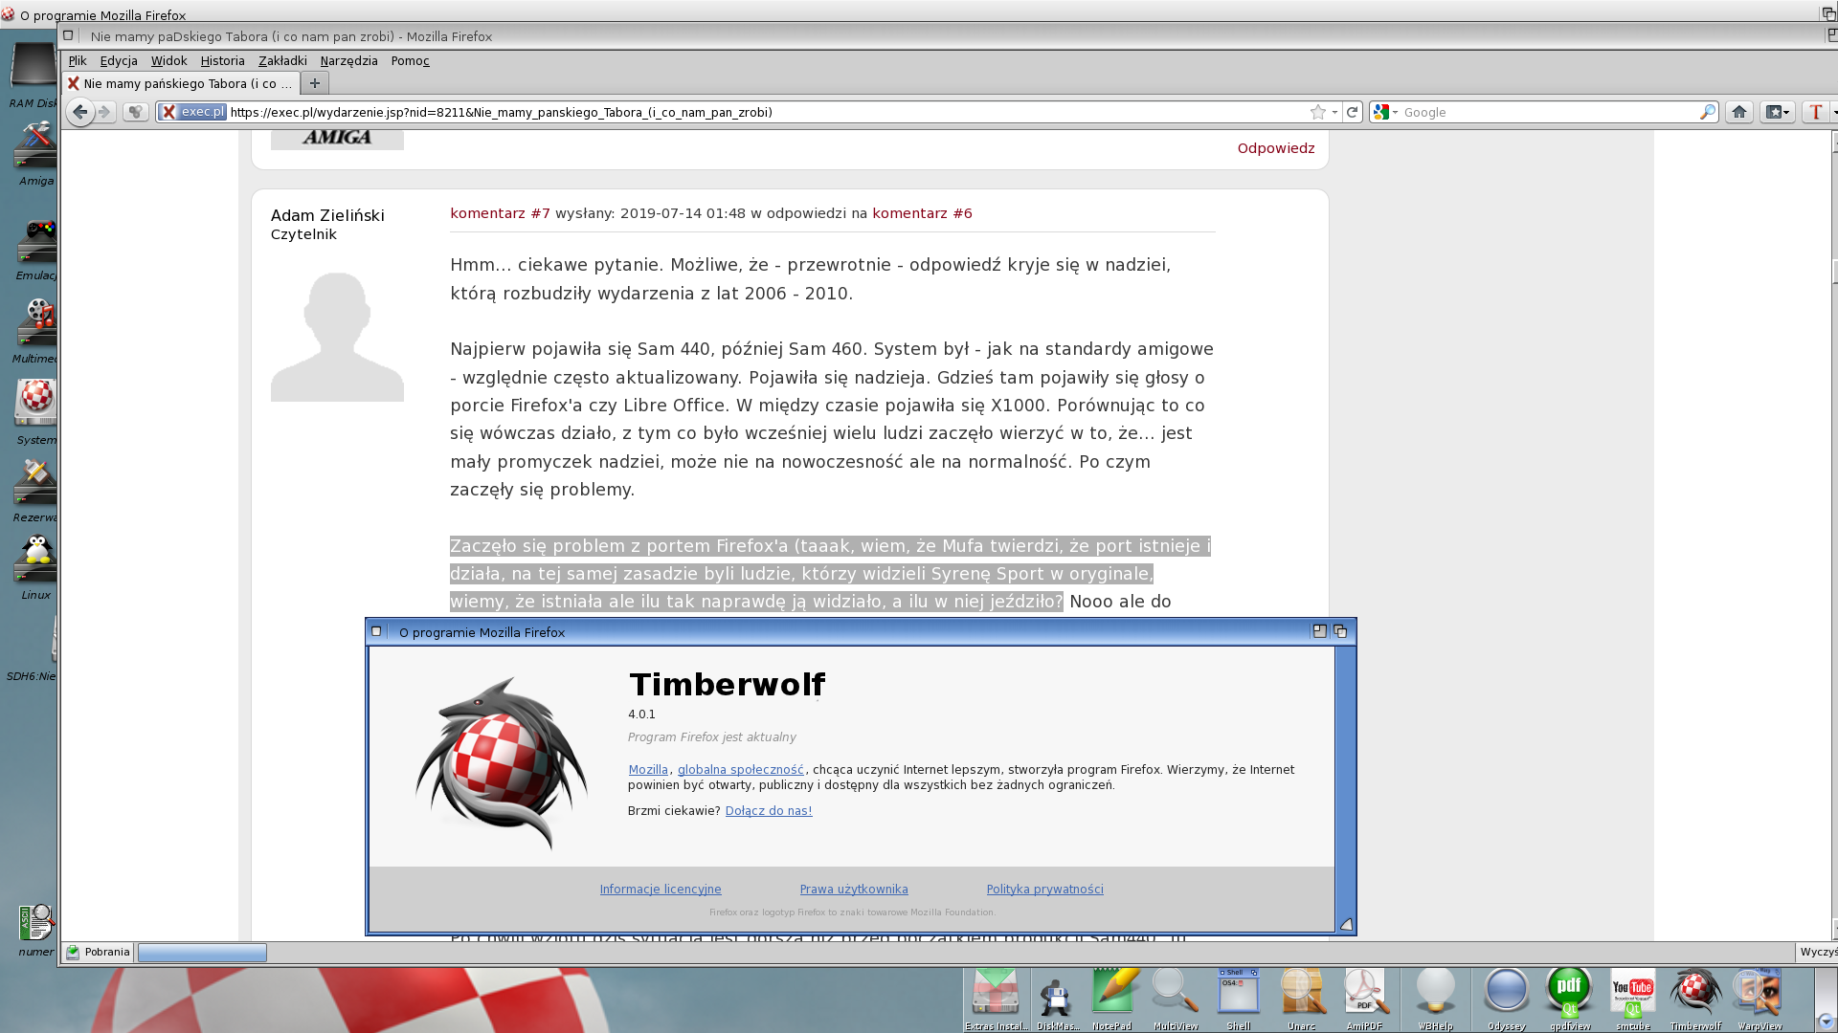Screen dimensions: 1838x1033
Task: Open MultiView from the dock
Action: coord(1176,999)
